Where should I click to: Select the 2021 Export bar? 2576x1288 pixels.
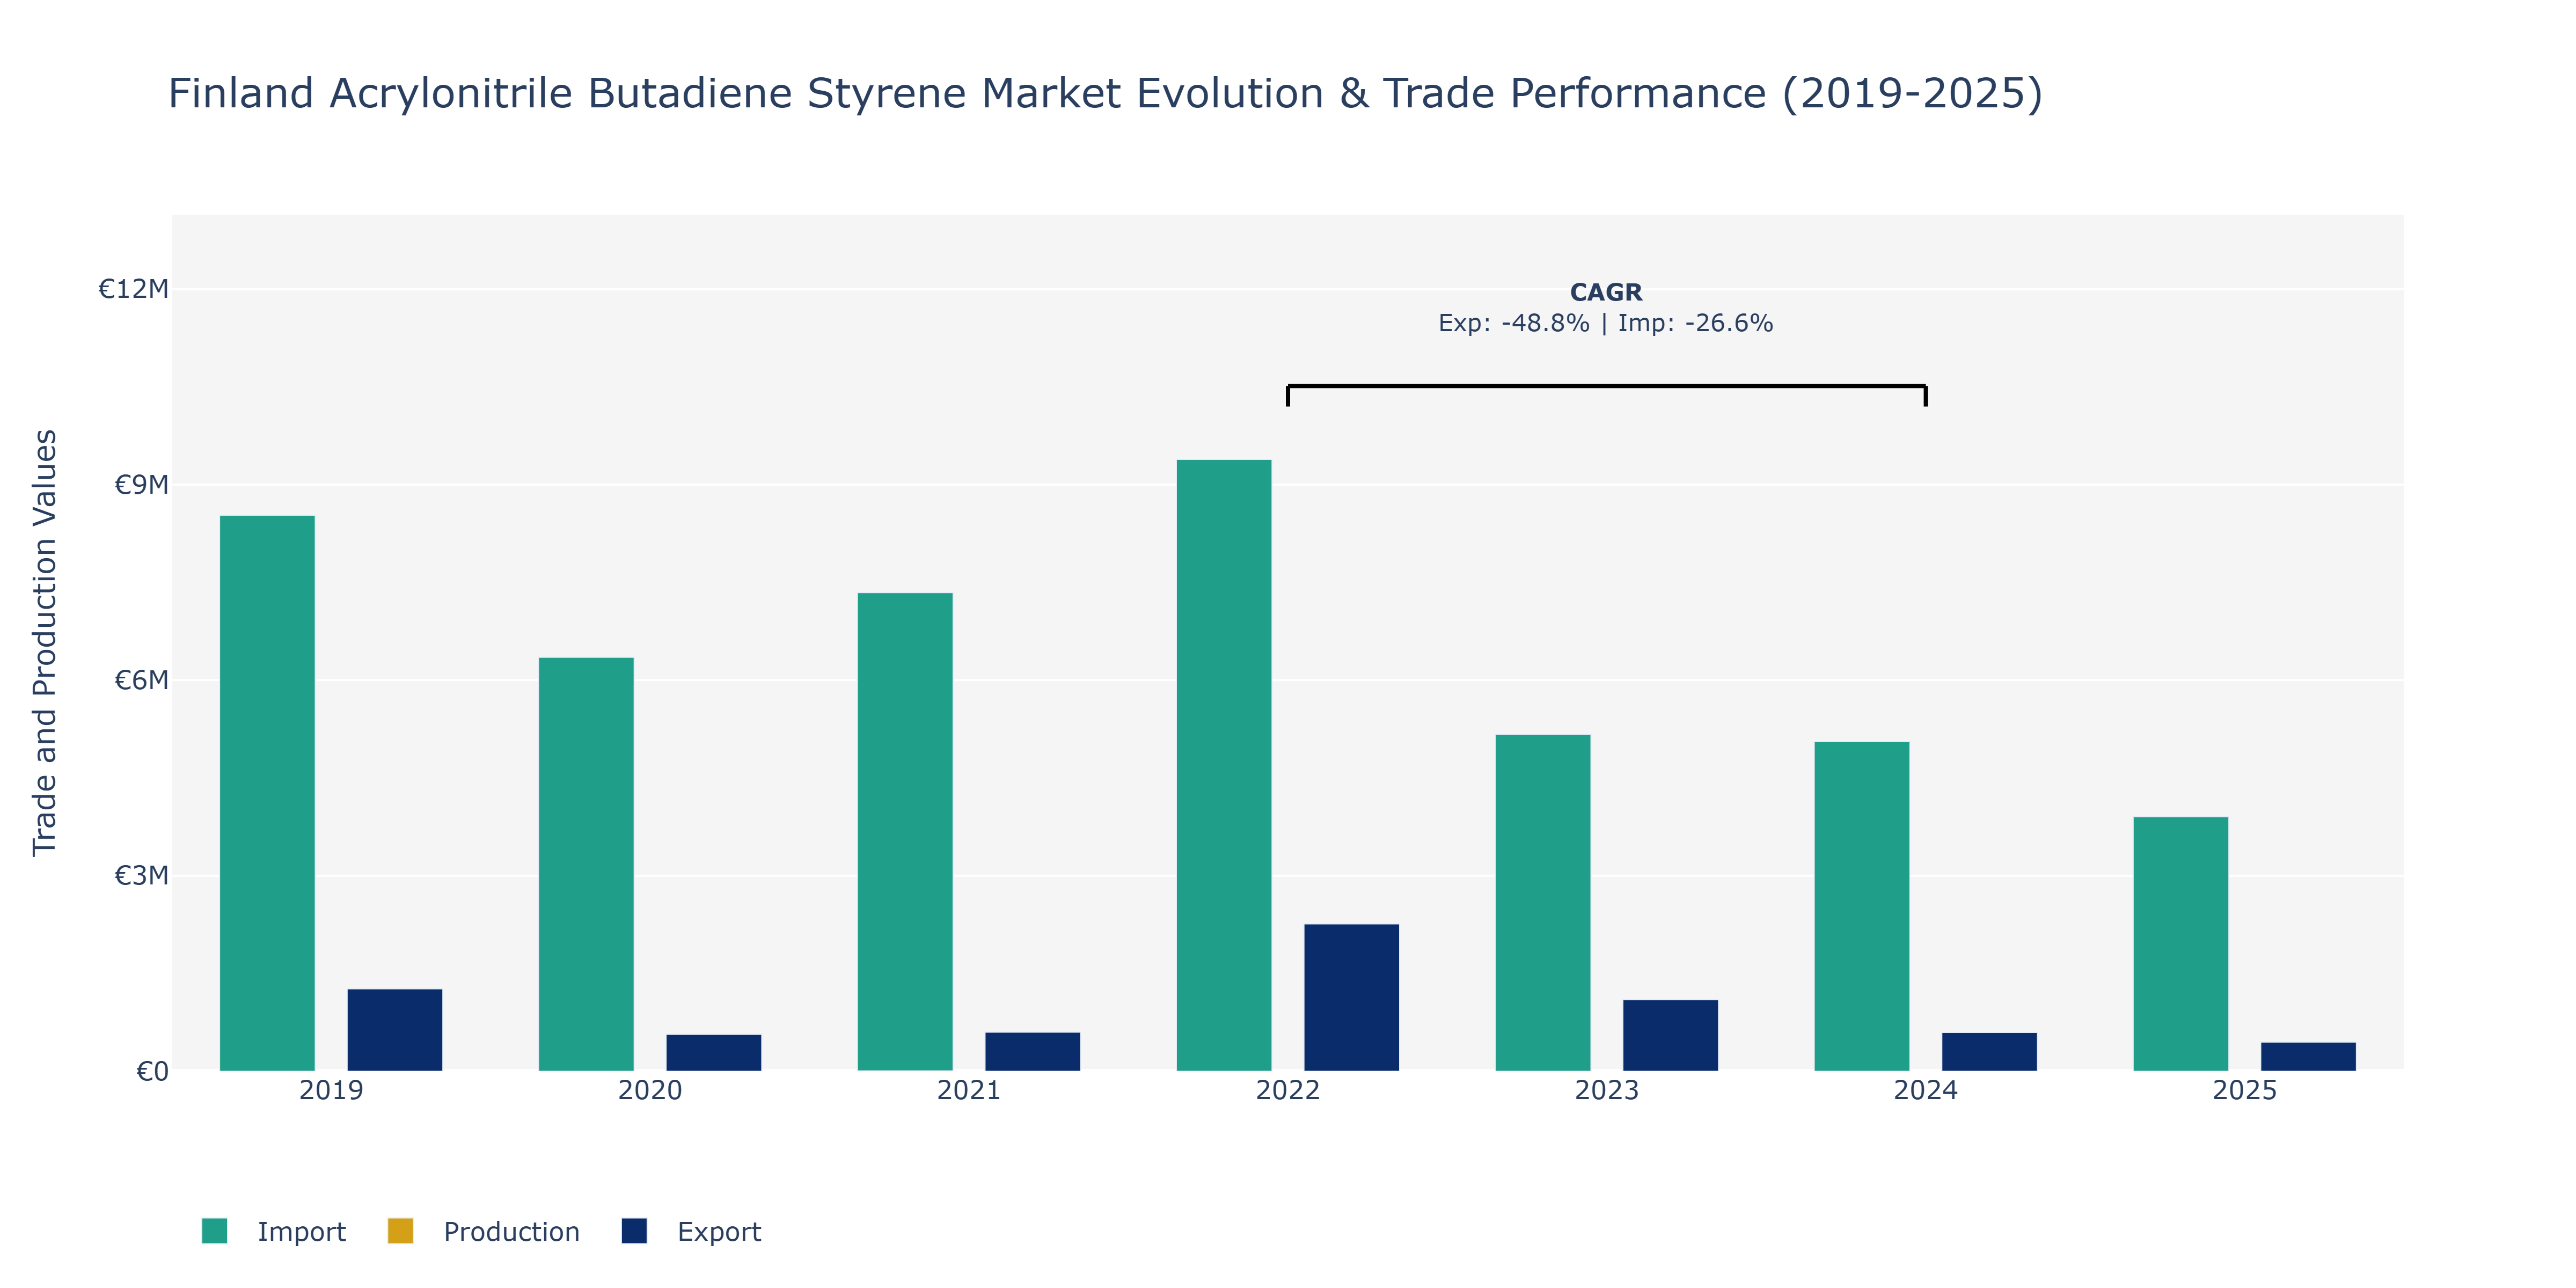coord(1033,1052)
